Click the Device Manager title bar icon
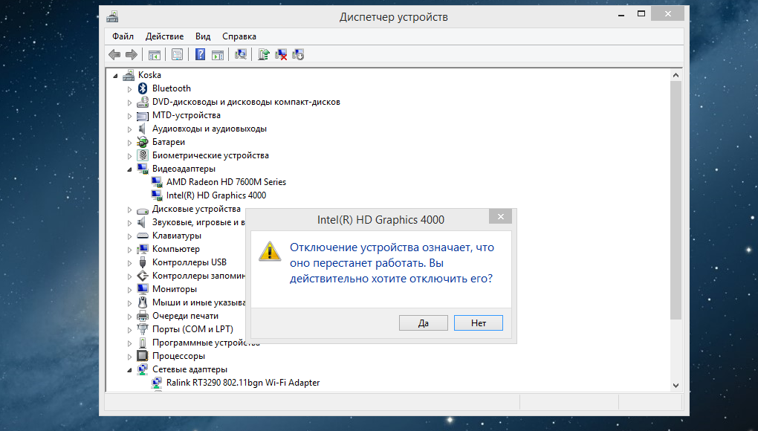758x431 pixels. coord(113,17)
